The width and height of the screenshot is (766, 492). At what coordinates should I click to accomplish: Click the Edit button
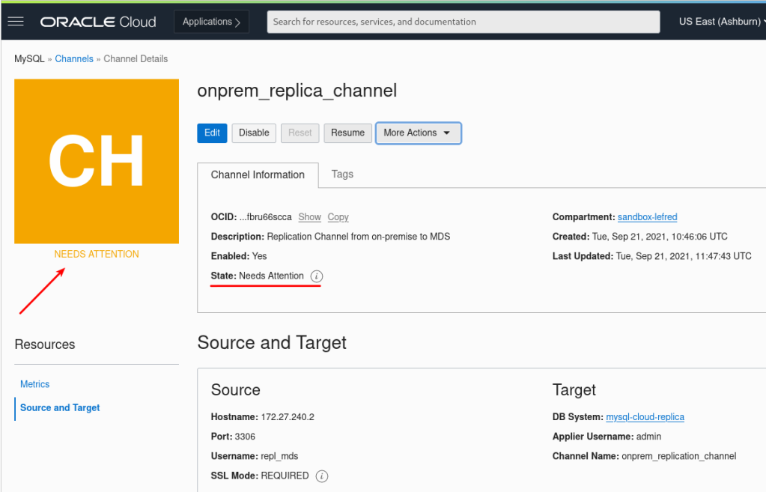coord(212,133)
